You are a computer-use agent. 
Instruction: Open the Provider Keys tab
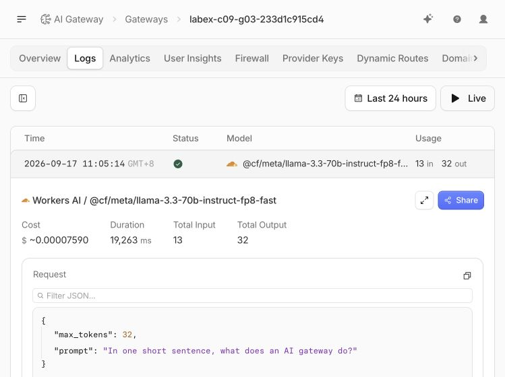click(313, 58)
